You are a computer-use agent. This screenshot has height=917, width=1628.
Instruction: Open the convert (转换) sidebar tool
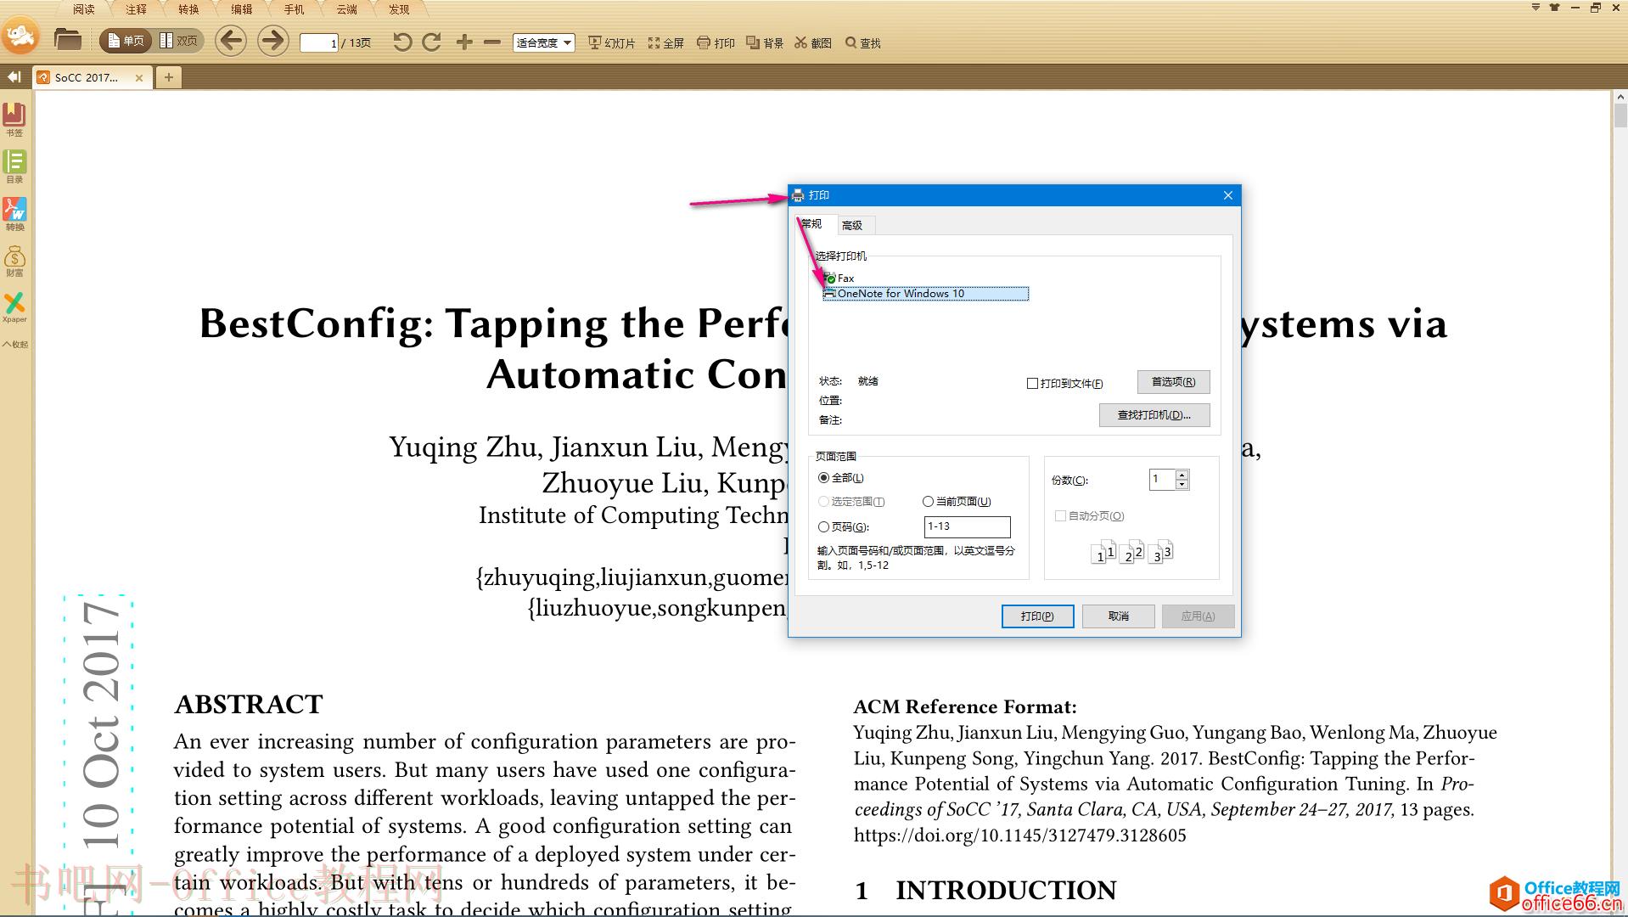tap(14, 213)
